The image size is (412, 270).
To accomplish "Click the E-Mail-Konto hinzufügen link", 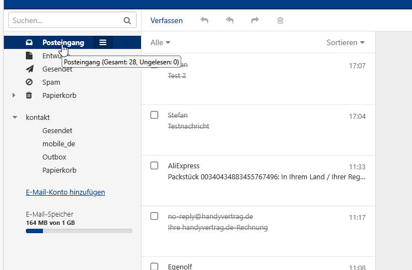I will pos(66,192).
